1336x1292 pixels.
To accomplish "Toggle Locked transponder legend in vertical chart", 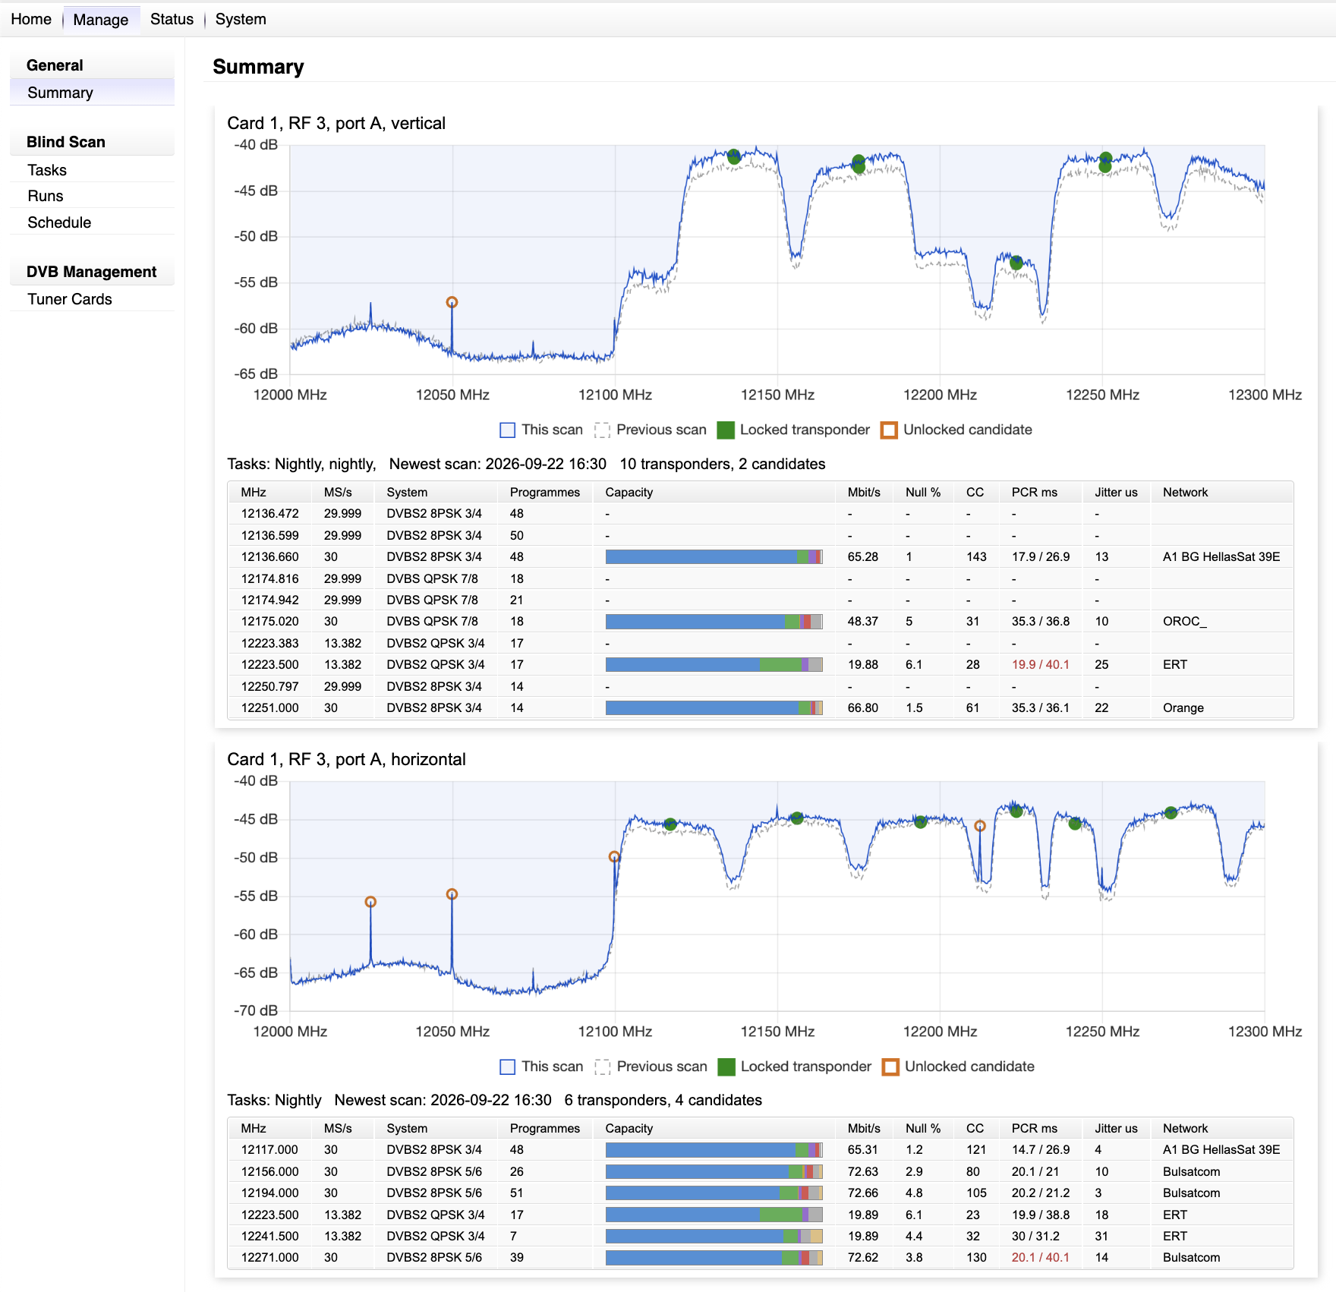I will coord(793,430).
